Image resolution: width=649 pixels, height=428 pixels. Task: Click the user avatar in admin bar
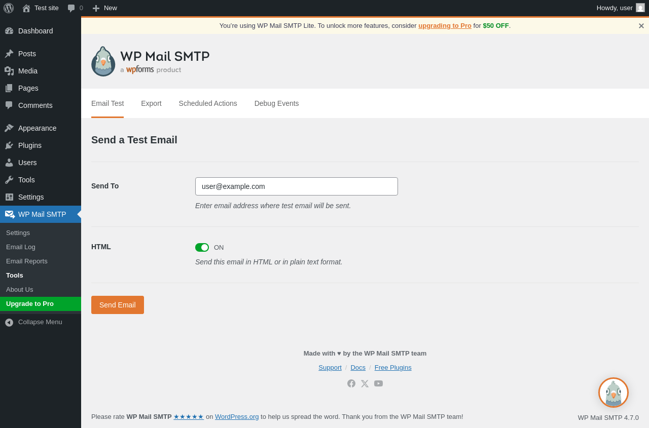click(640, 8)
